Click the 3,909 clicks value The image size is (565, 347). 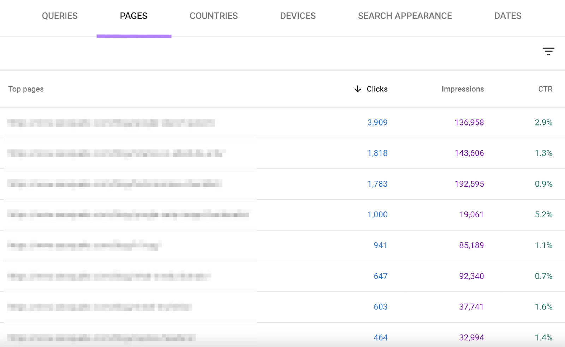tap(377, 122)
